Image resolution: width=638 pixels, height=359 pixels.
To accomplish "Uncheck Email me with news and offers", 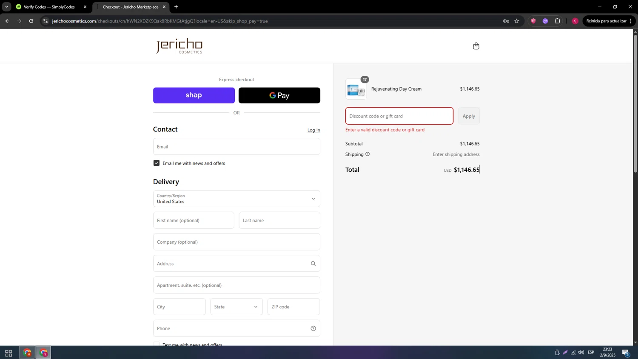I will point(157,163).
